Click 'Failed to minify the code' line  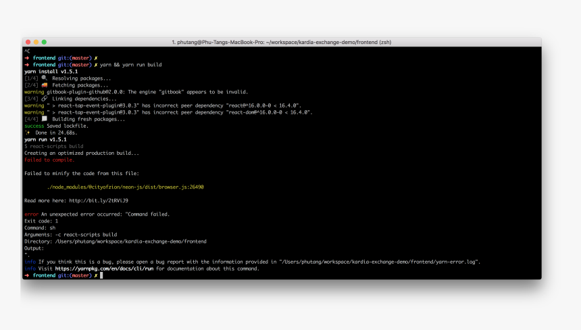click(82, 174)
